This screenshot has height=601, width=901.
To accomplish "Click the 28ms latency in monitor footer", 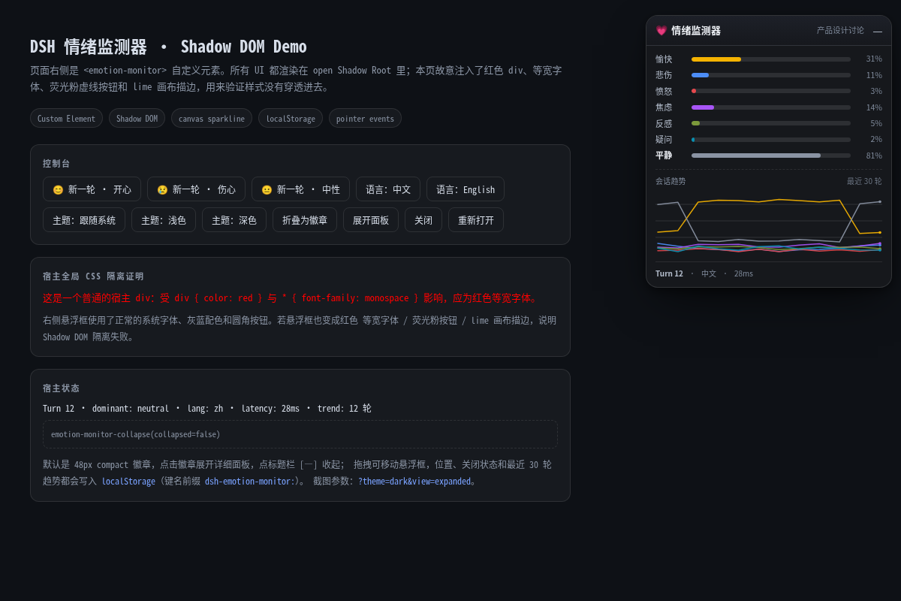I will 743,273.
